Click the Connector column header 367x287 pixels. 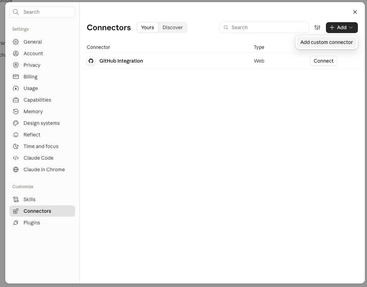pos(98,47)
